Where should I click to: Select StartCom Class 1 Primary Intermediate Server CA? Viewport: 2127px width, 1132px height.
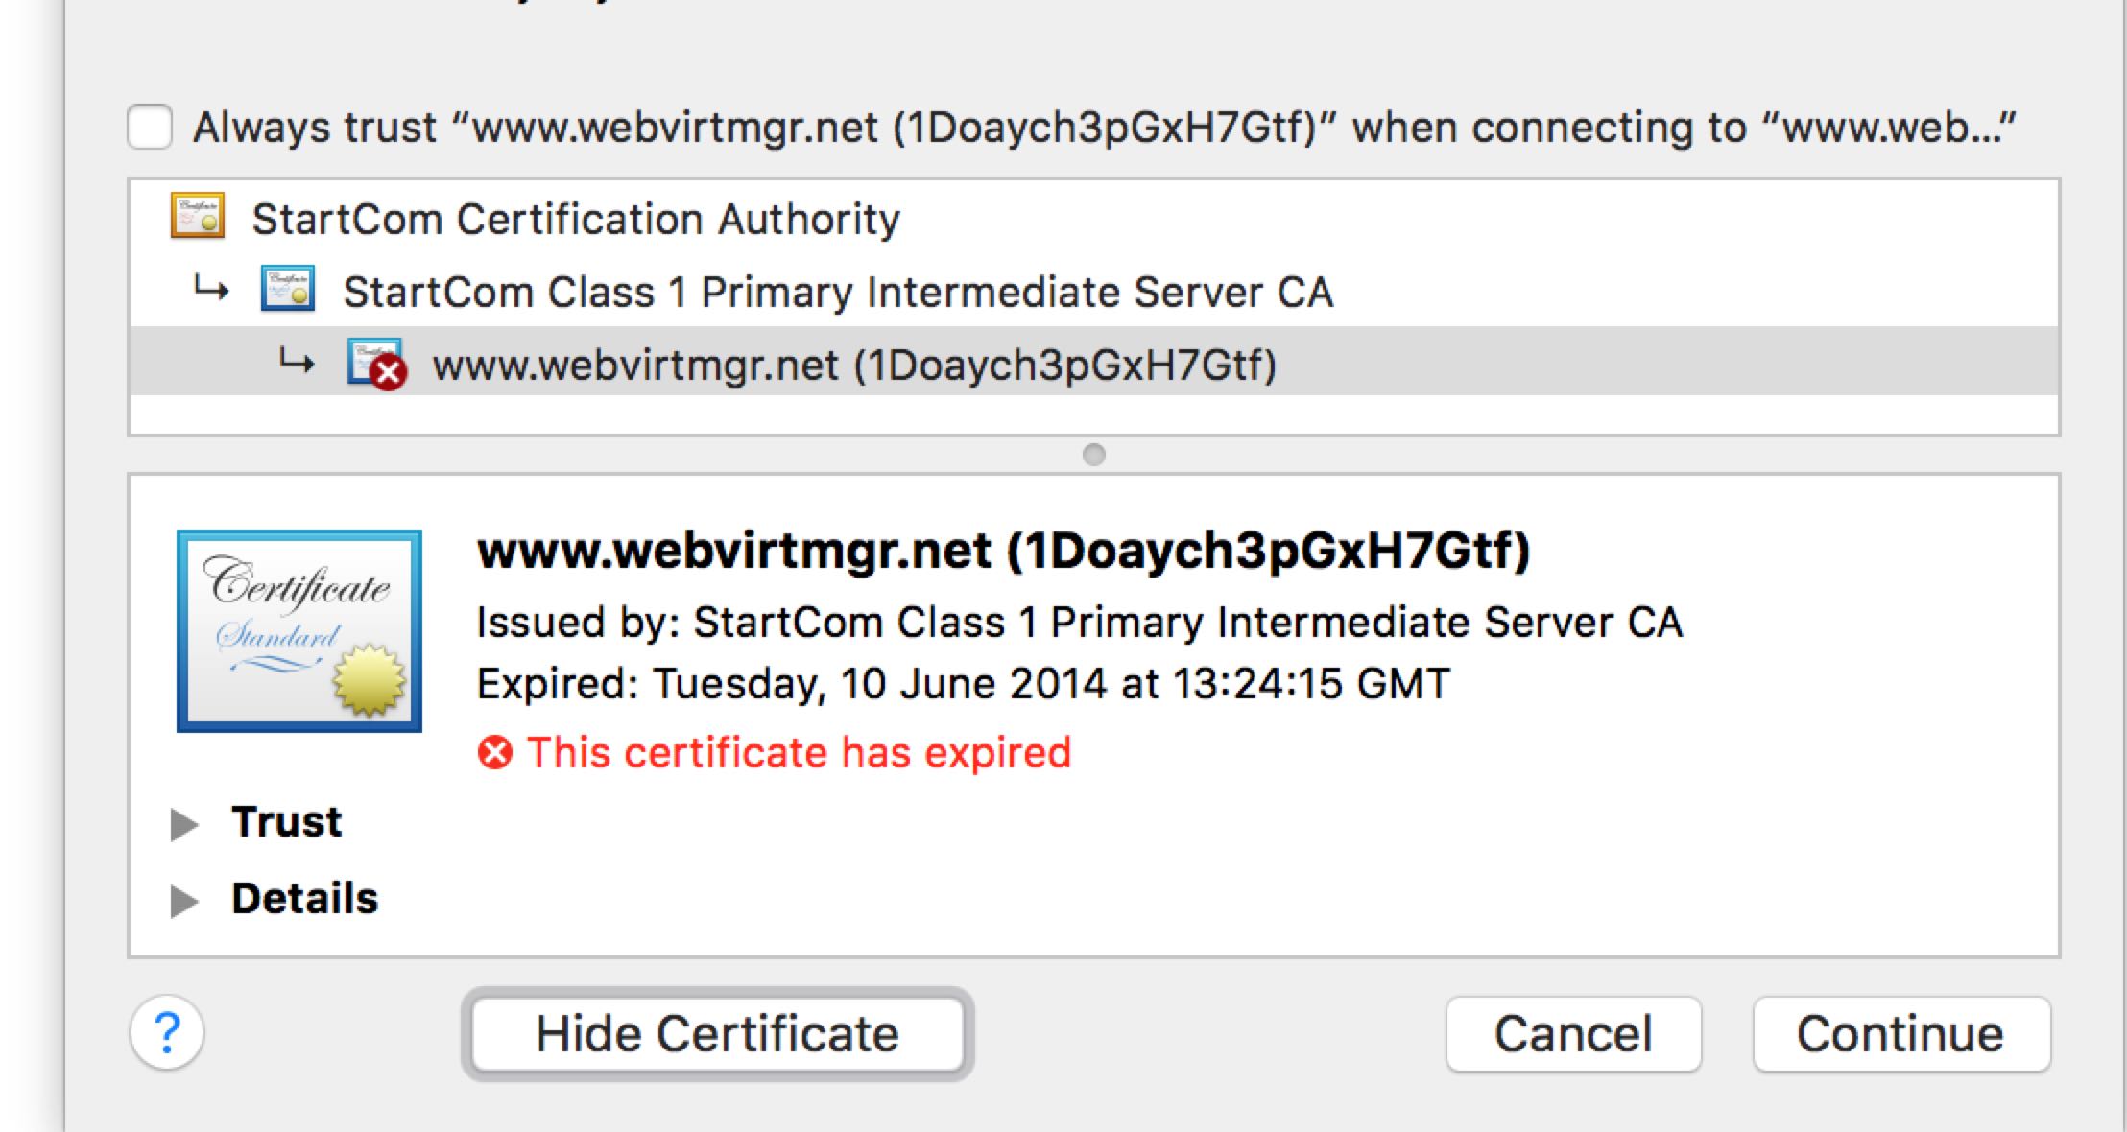837,293
